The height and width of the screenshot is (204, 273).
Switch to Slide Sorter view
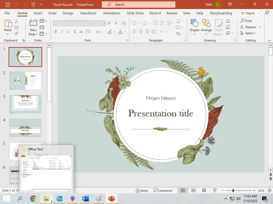click(194, 190)
